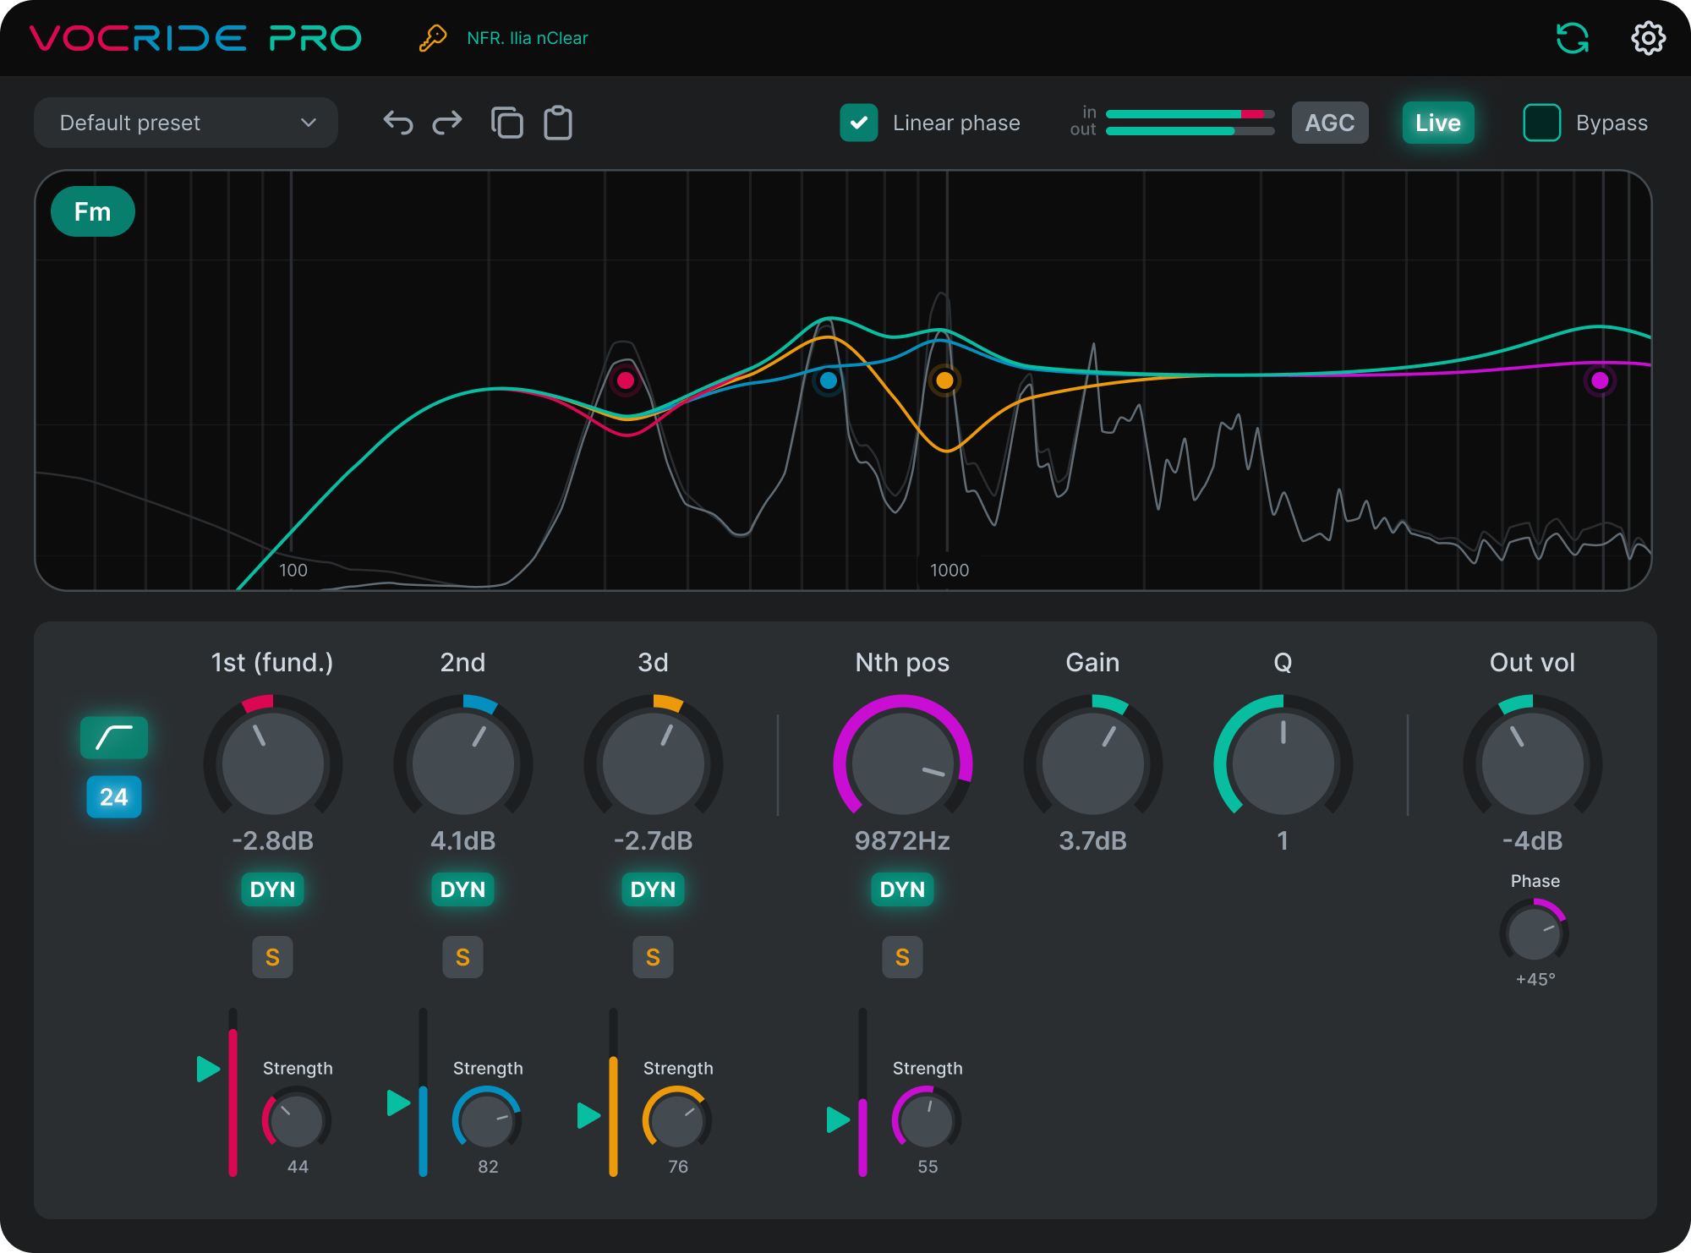
Task: Click the undo arrow
Action: point(398,123)
